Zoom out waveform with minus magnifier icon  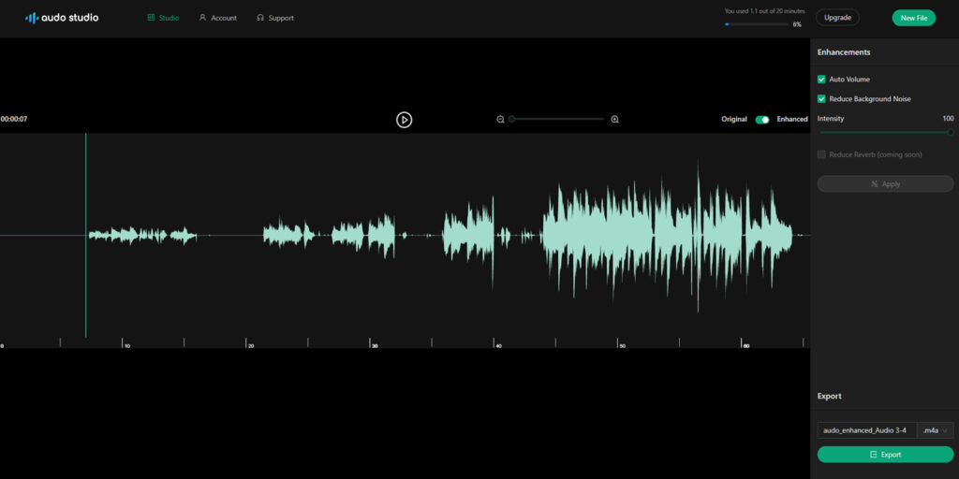click(500, 120)
